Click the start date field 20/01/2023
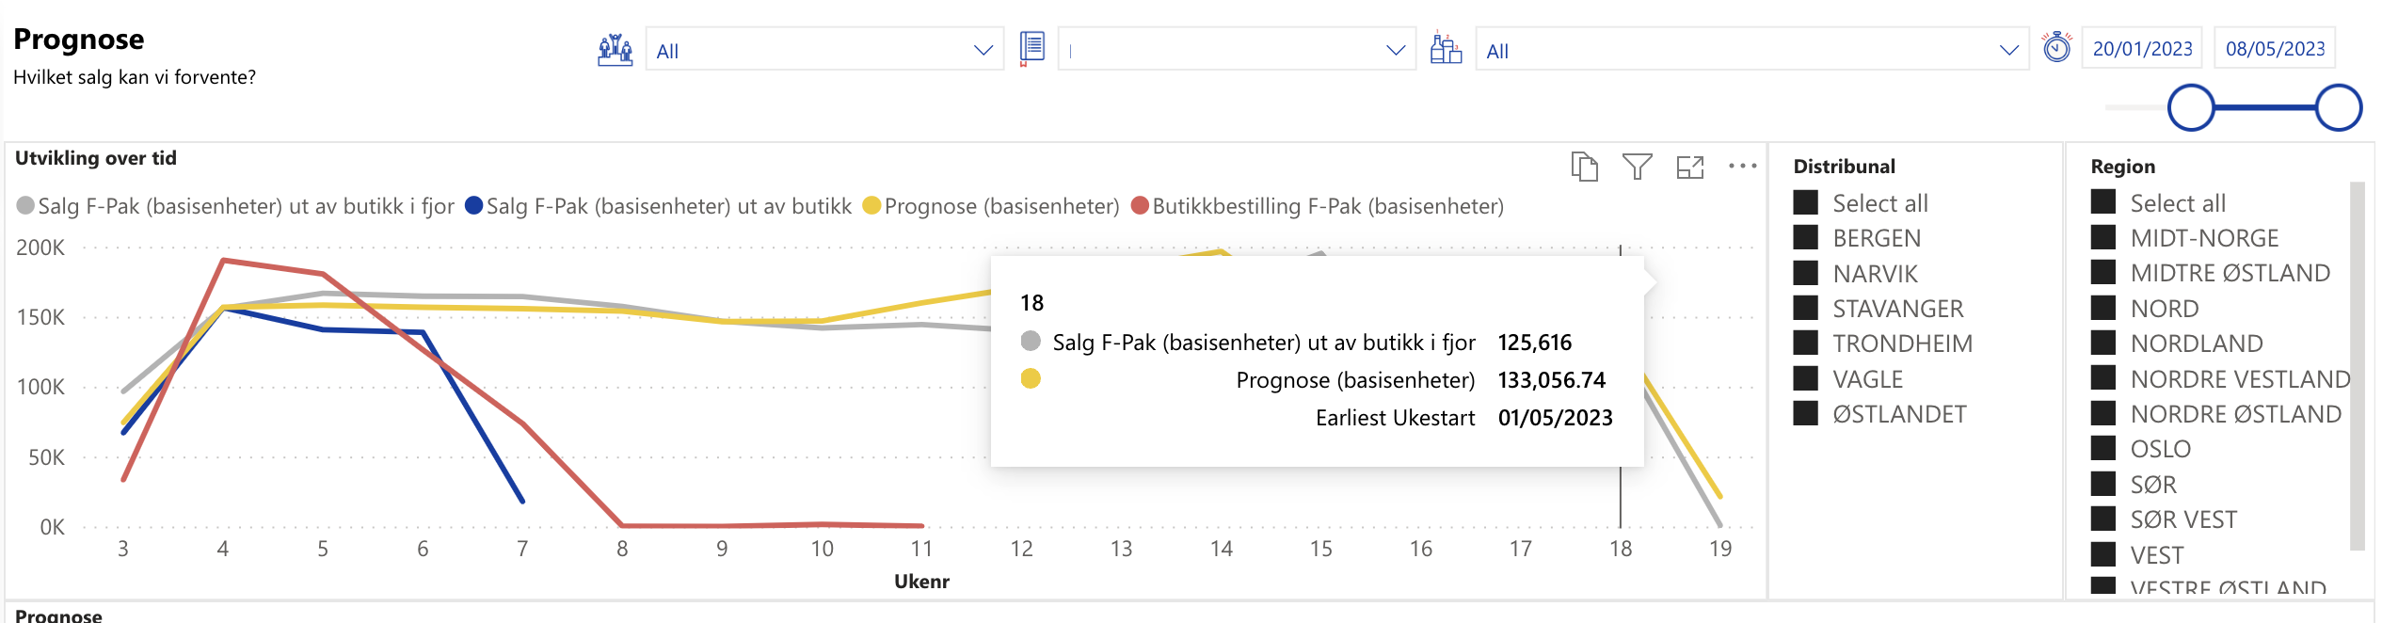The image size is (2398, 623). point(2142,49)
